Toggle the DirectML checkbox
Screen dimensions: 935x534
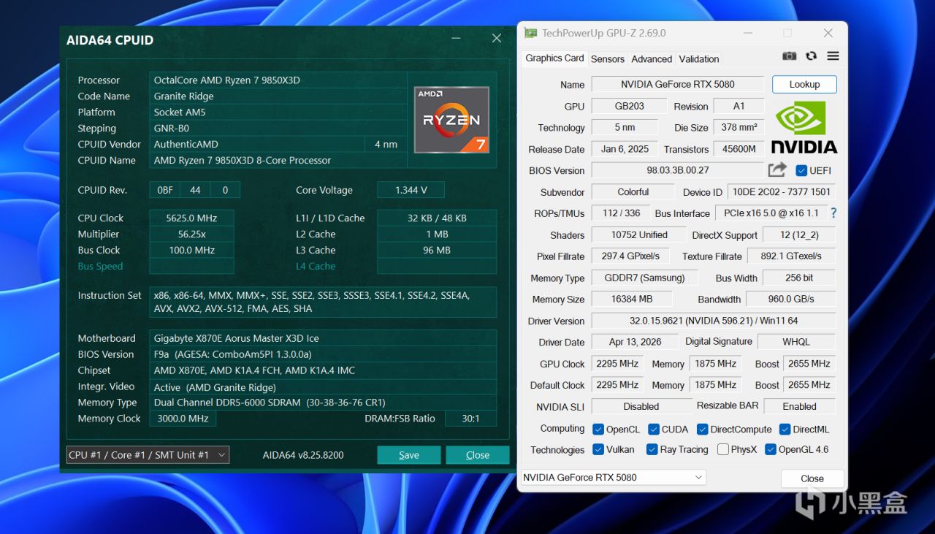click(x=785, y=429)
